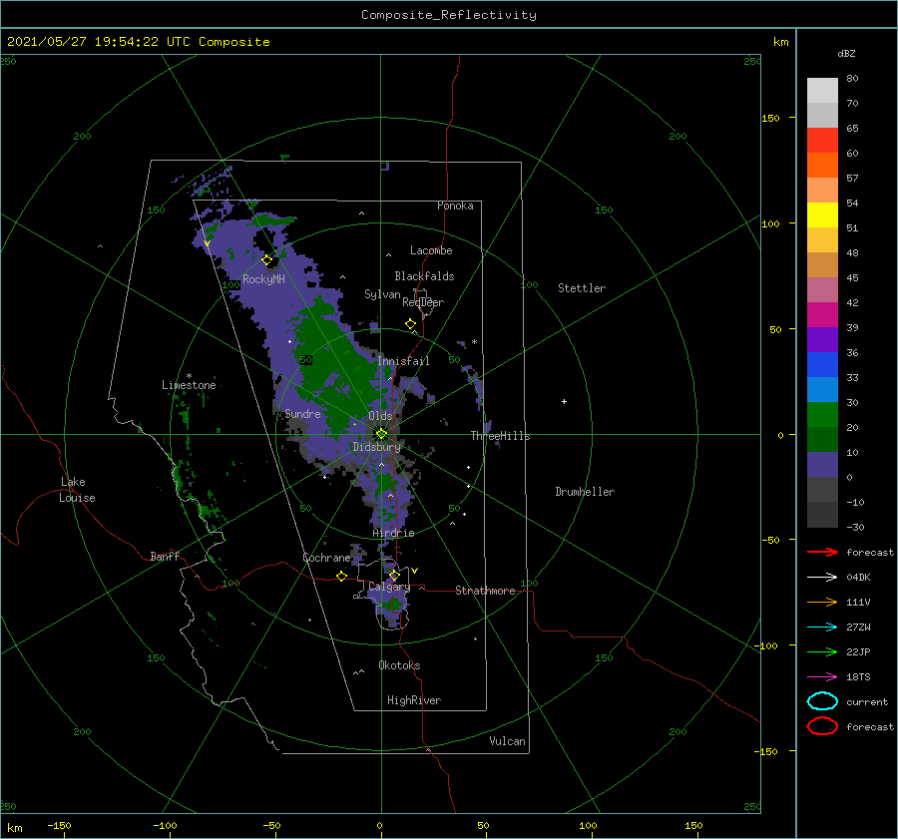
Task: Click the yellow diamond marker below RedDeer
Action: pos(411,324)
